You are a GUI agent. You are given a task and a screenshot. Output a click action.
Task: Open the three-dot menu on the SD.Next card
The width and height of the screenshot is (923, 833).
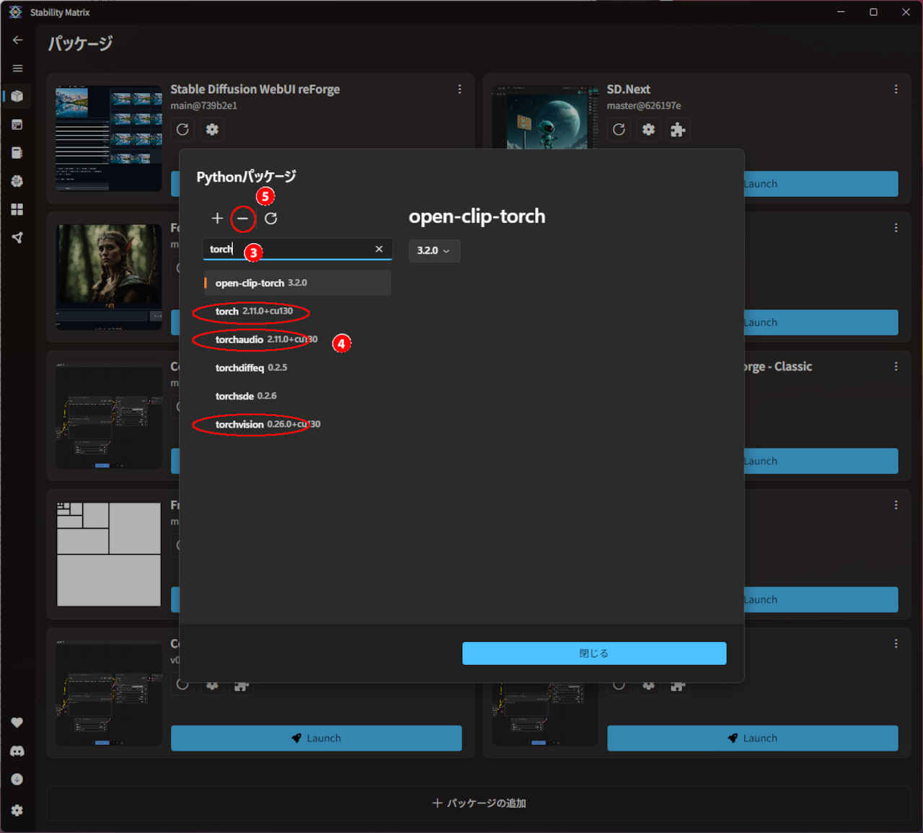(896, 89)
